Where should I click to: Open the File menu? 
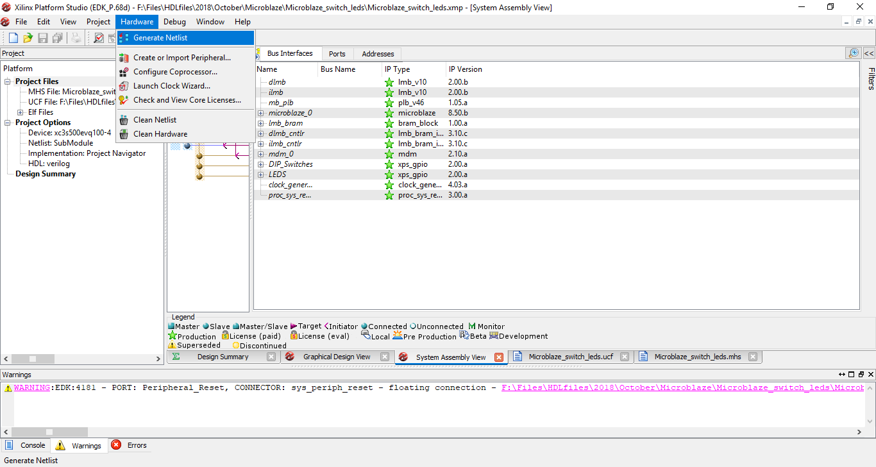(x=21, y=22)
